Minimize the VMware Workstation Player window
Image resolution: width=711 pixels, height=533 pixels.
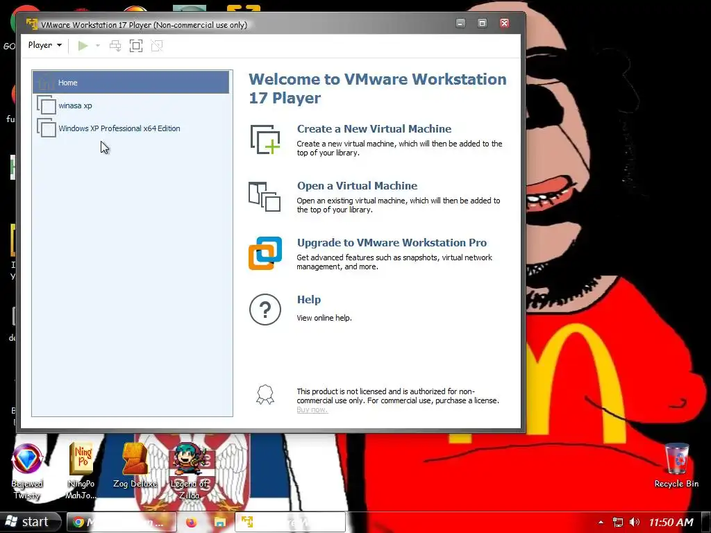(x=461, y=23)
